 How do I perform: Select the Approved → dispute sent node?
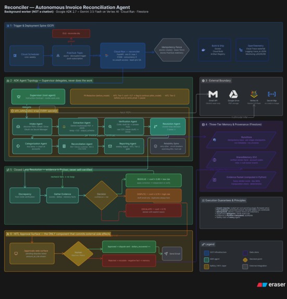[129, 247]
